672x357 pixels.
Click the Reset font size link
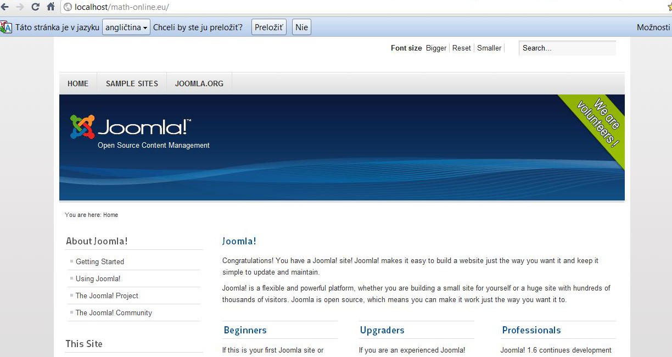coord(461,48)
